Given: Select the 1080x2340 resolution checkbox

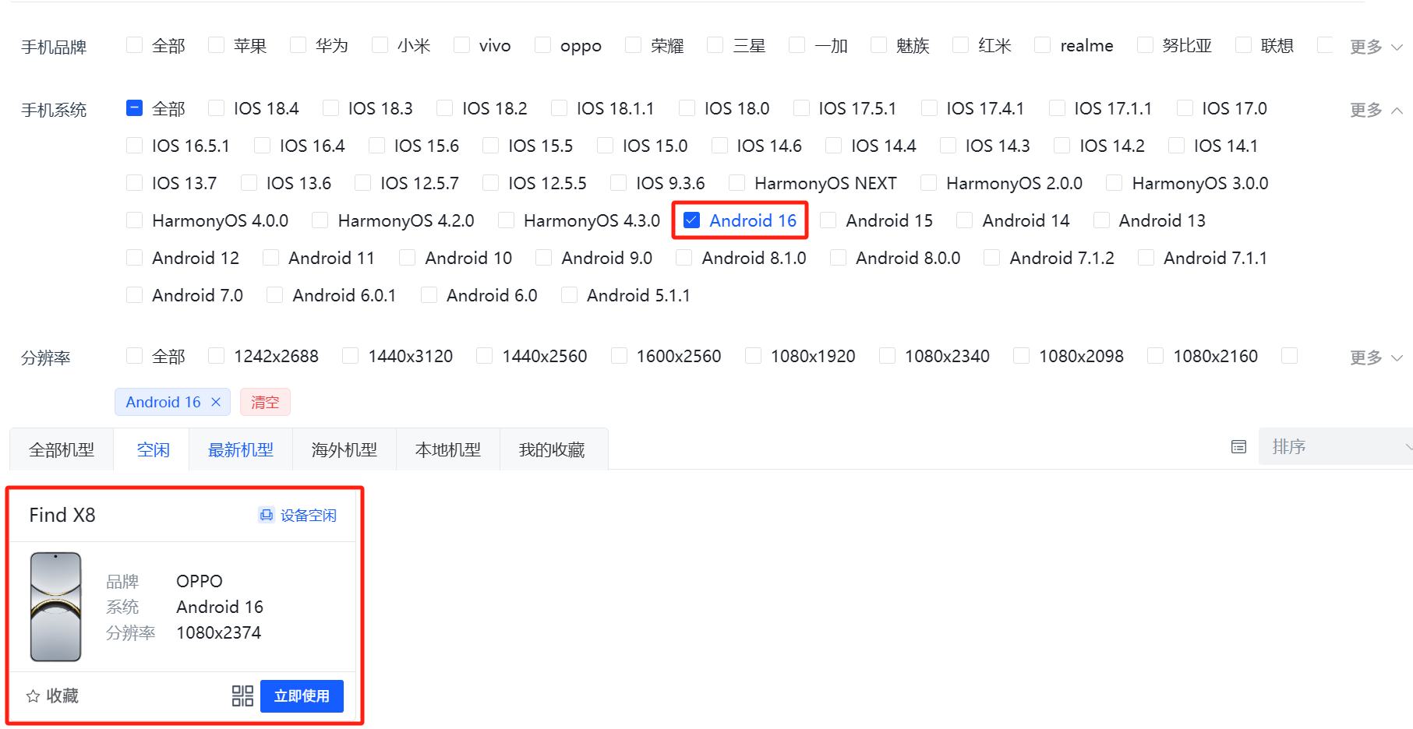Looking at the screenshot, I should pyautogui.click(x=887, y=356).
